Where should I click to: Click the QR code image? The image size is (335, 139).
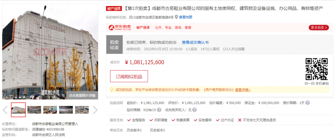[317, 69]
